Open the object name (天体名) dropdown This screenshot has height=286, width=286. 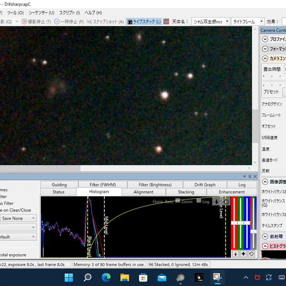coord(227,22)
